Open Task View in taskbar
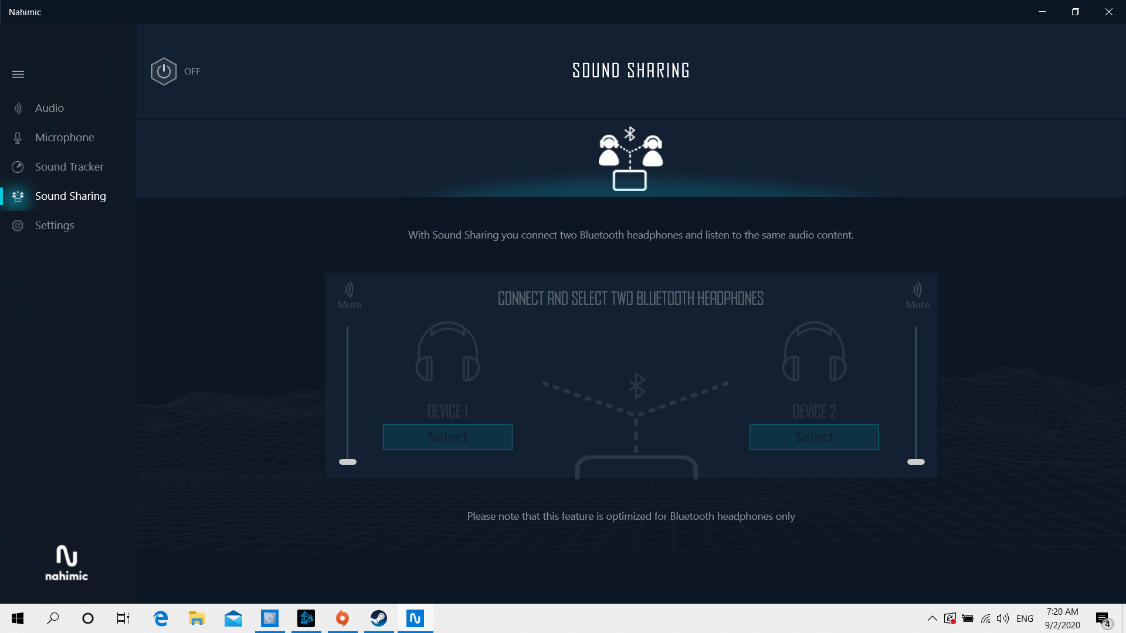 pos(123,618)
